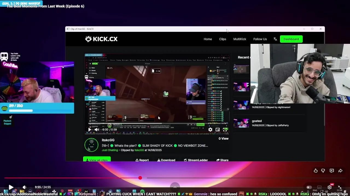Open second recent clip thumbnail
Viewport: 350px width, 196px height.
[241, 87]
